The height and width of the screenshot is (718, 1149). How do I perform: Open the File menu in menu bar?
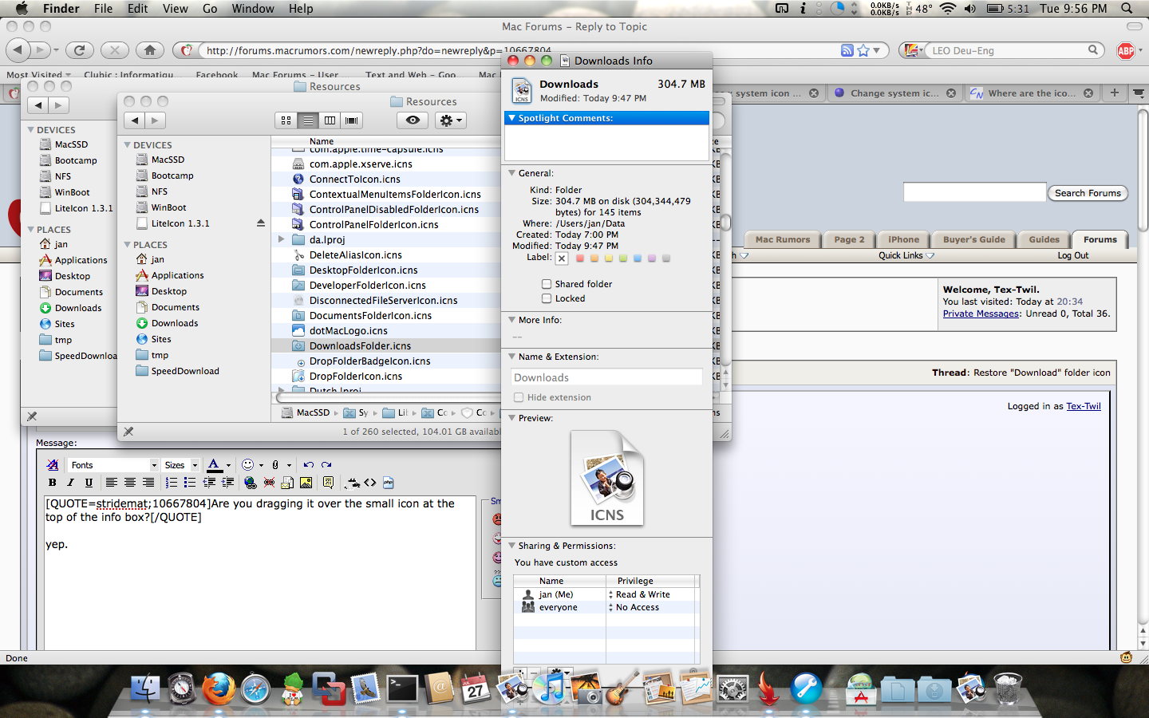103,9
